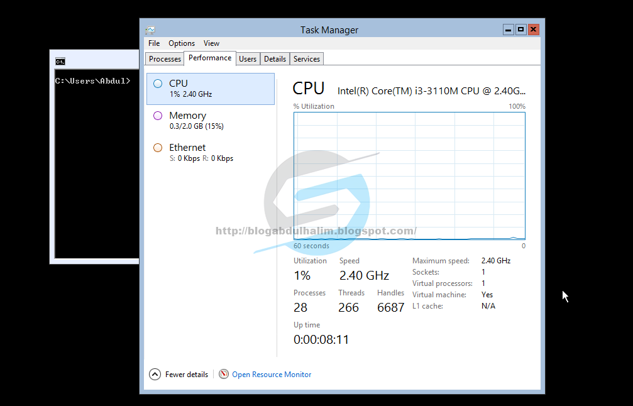Image resolution: width=633 pixels, height=406 pixels.
Task: Select the Ethernet S: 0 Kbps entry
Action: 211,153
